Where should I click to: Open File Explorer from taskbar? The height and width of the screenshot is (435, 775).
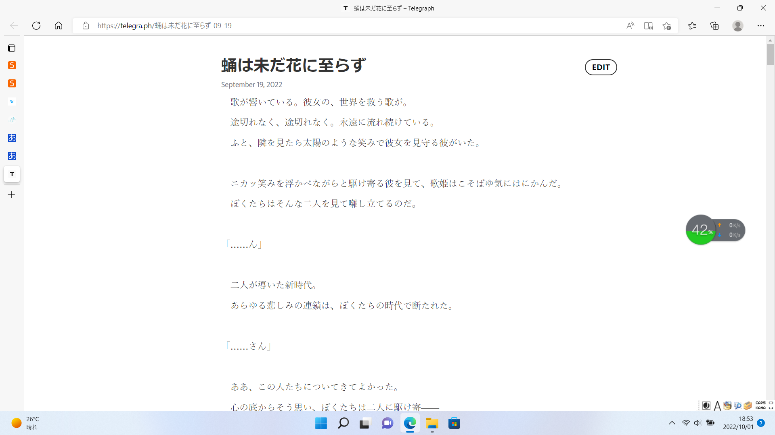432,423
